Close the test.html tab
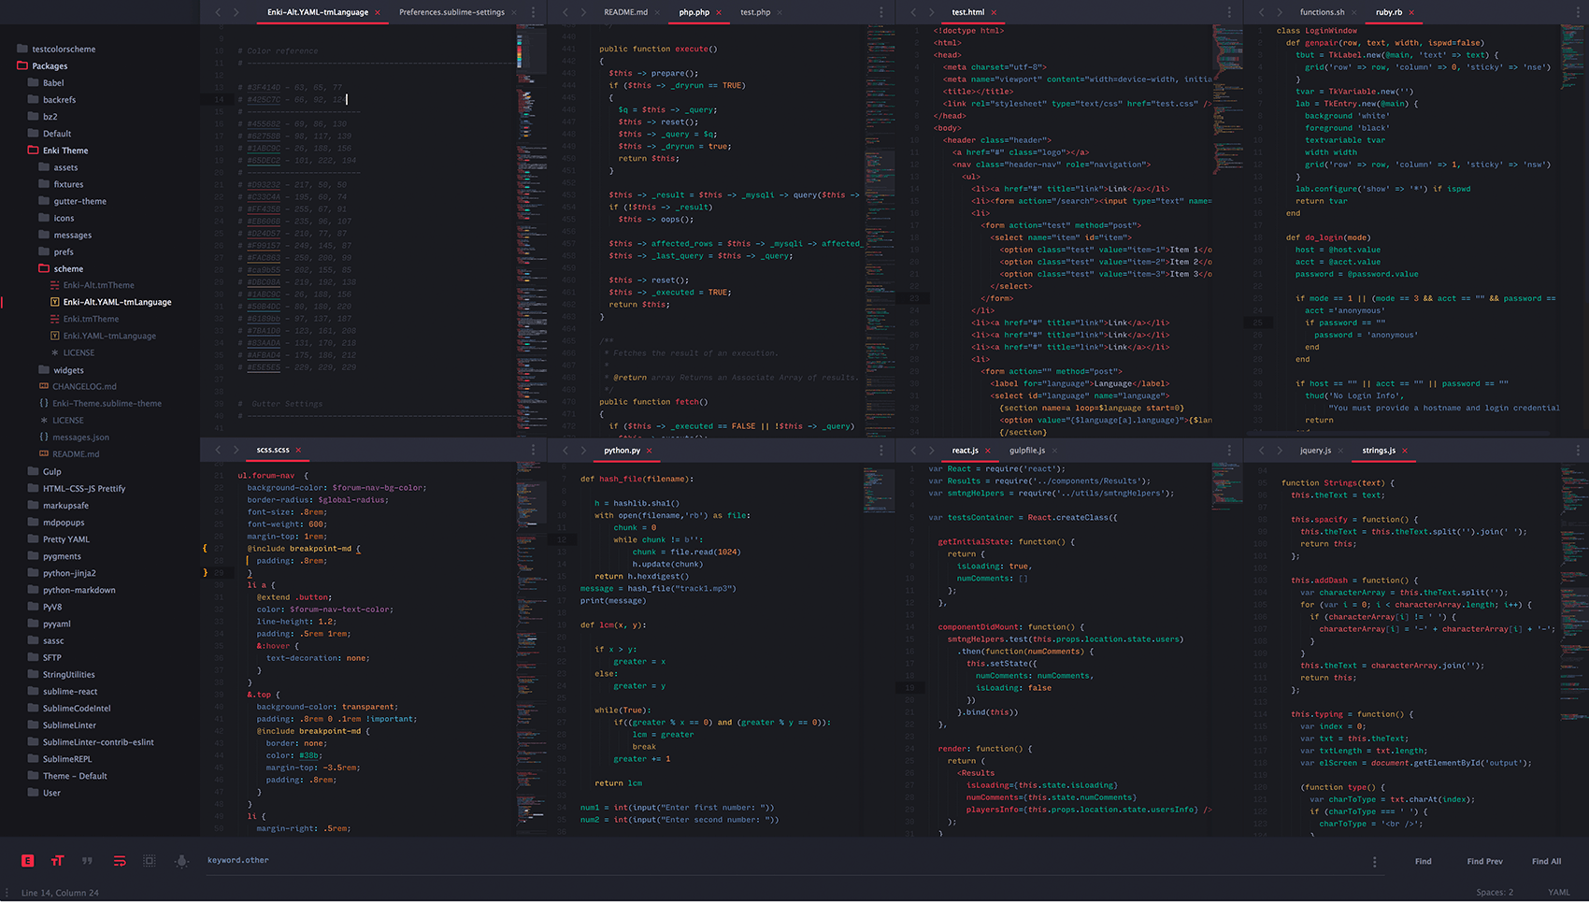Viewport: 1589px width, 904px height. point(994,13)
